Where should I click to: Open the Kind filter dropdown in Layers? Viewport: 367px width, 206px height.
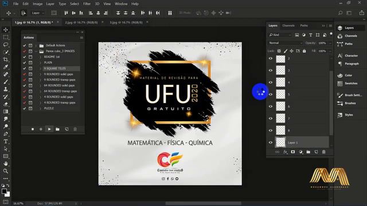[280, 35]
